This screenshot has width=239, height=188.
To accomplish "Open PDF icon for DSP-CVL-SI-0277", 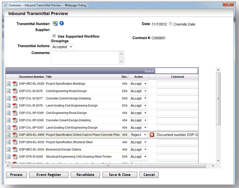I will click(x=15, y=98).
